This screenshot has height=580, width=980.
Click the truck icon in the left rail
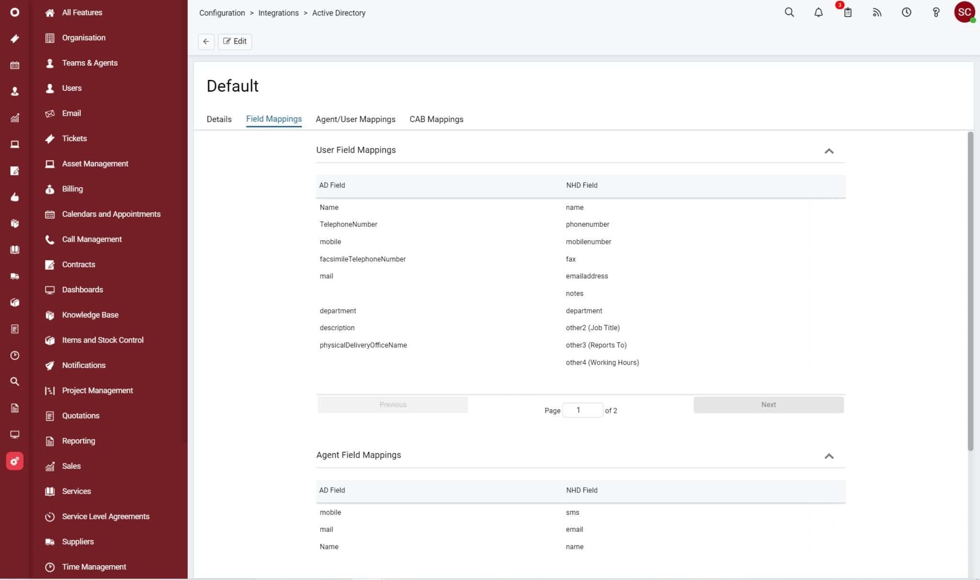pos(15,276)
